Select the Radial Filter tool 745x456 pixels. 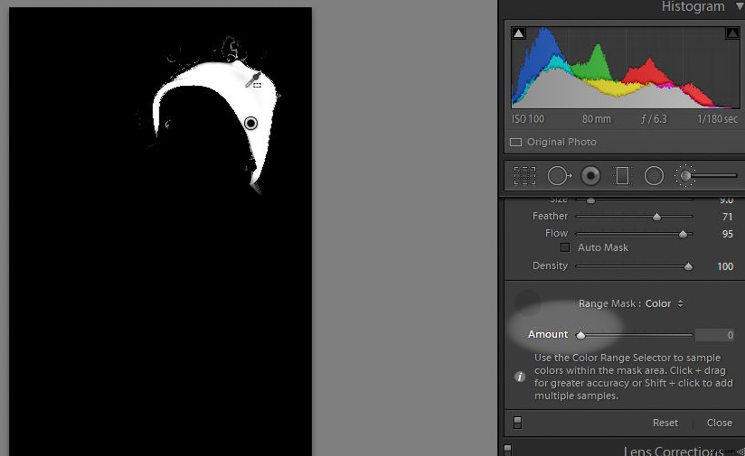[654, 175]
